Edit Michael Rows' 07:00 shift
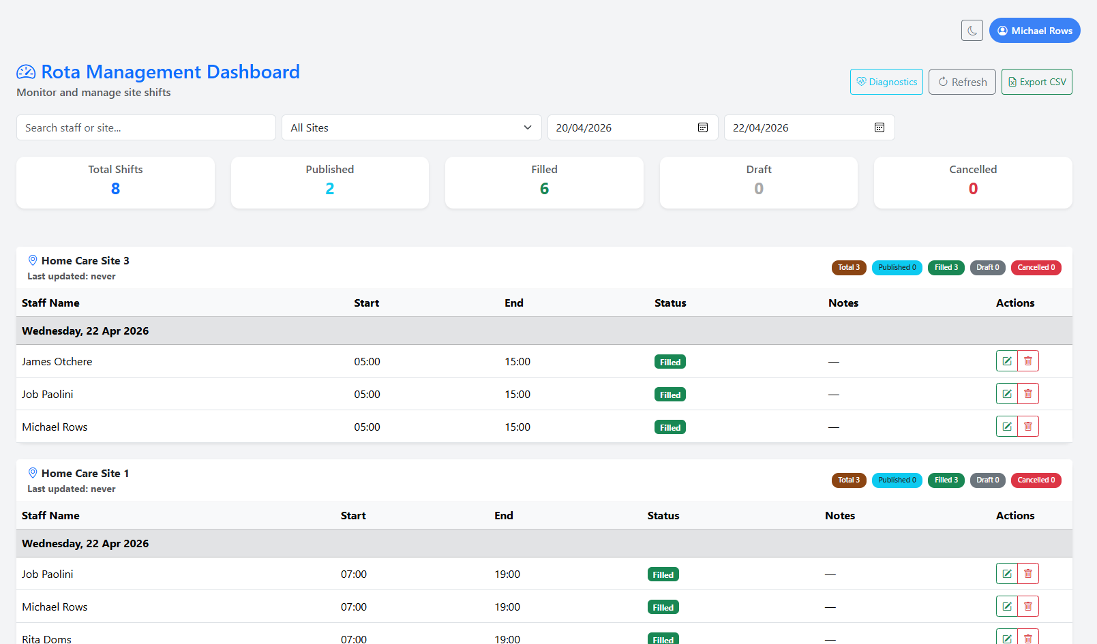1097x644 pixels. (x=1007, y=607)
